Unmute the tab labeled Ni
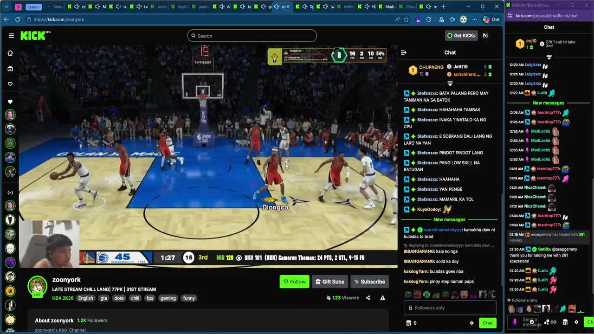This screenshot has width=594, height=334. (x=367, y=6)
